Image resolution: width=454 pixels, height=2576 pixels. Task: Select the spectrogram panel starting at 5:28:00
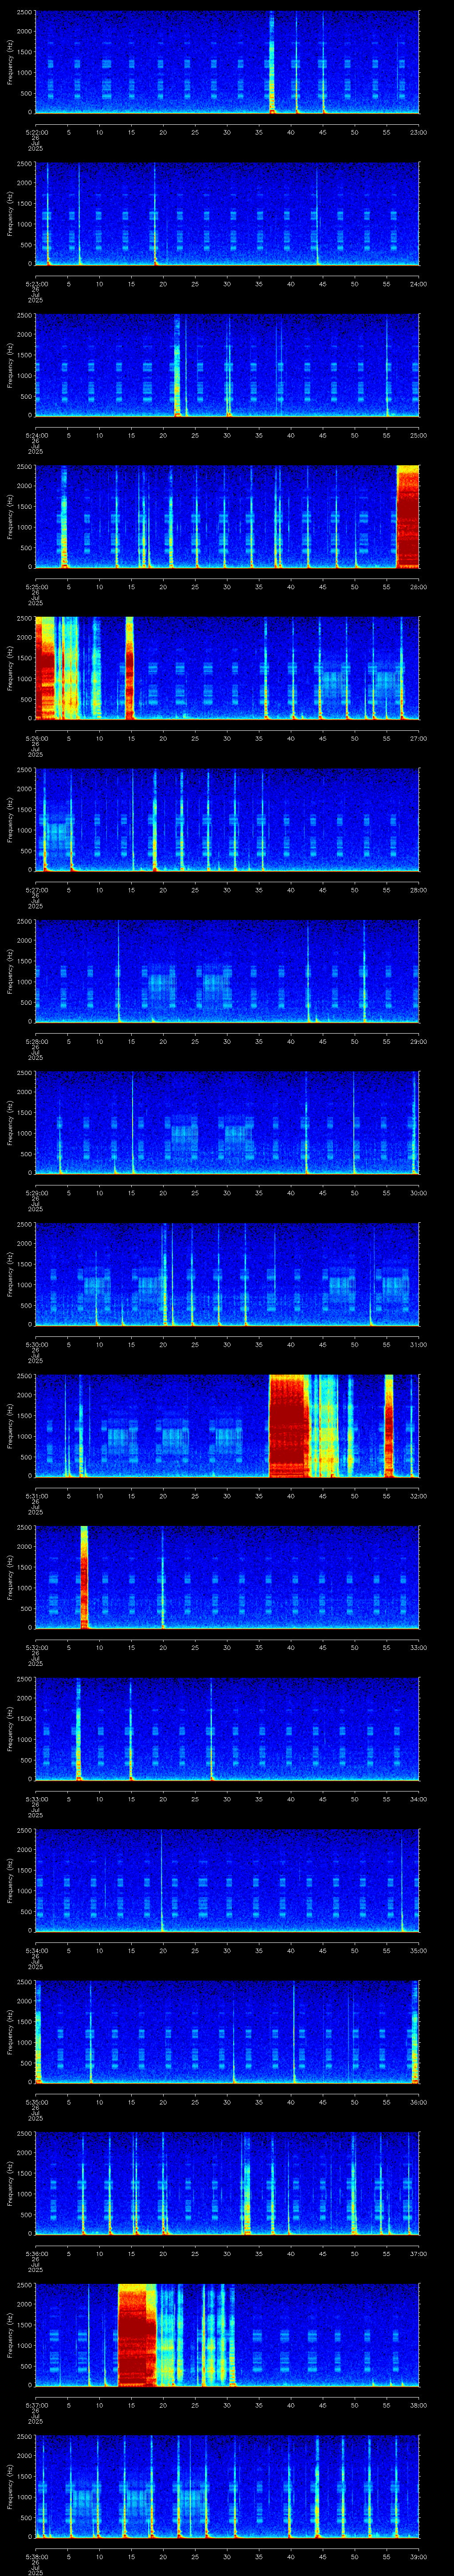[x=227, y=971]
